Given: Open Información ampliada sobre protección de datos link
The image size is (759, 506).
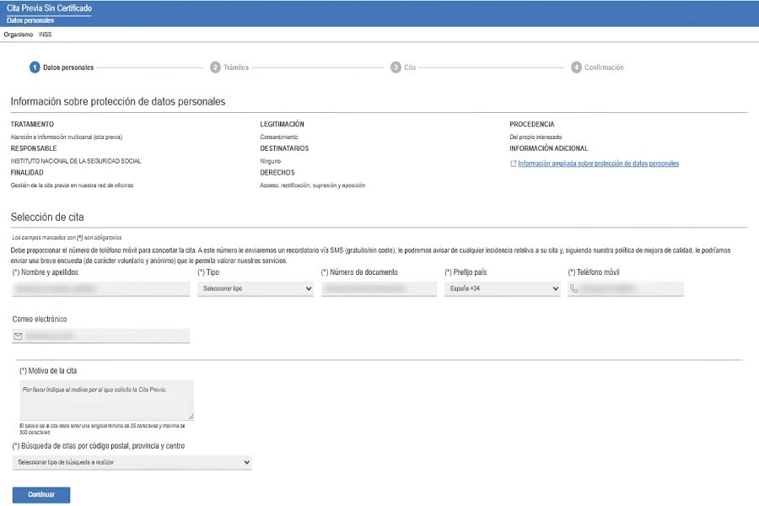Looking at the screenshot, I should (x=598, y=164).
